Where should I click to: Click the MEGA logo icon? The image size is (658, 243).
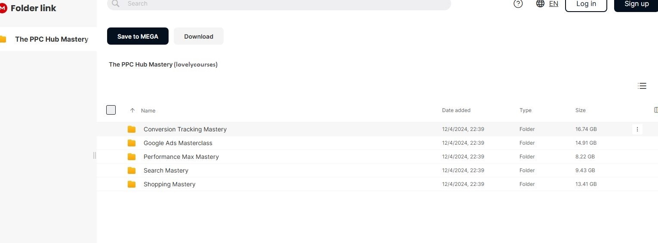coord(3,8)
